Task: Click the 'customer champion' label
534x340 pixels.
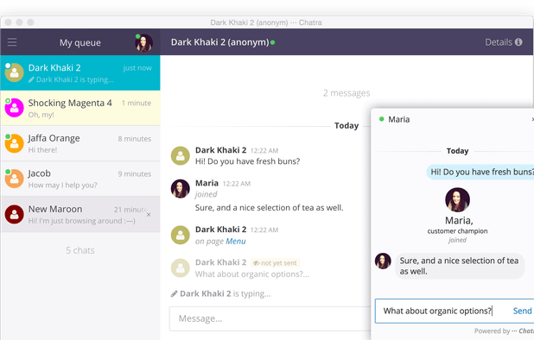Action: [x=457, y=231]
